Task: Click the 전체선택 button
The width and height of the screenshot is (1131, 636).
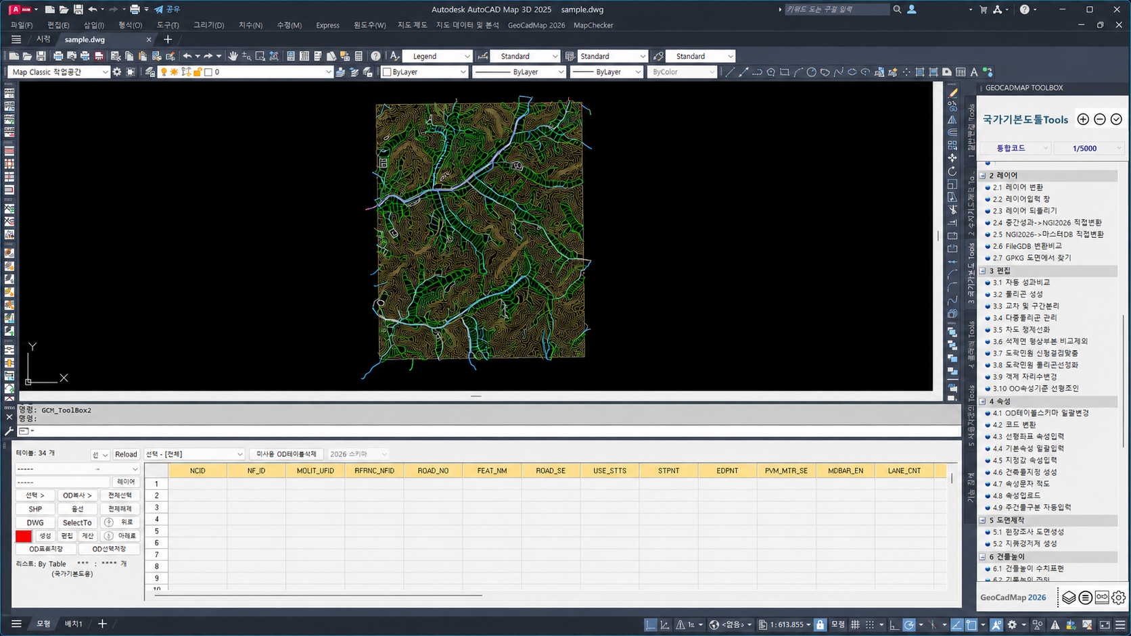Action: 120,495
